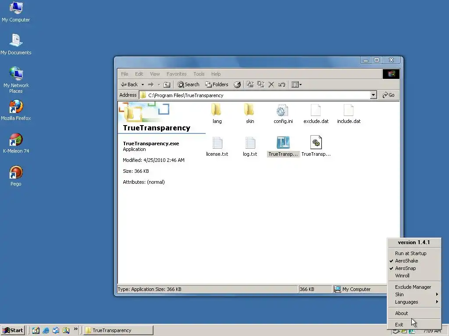This screenshot has height=336, width=449.
Task: Open the Favorites menu
Action: 176,73
